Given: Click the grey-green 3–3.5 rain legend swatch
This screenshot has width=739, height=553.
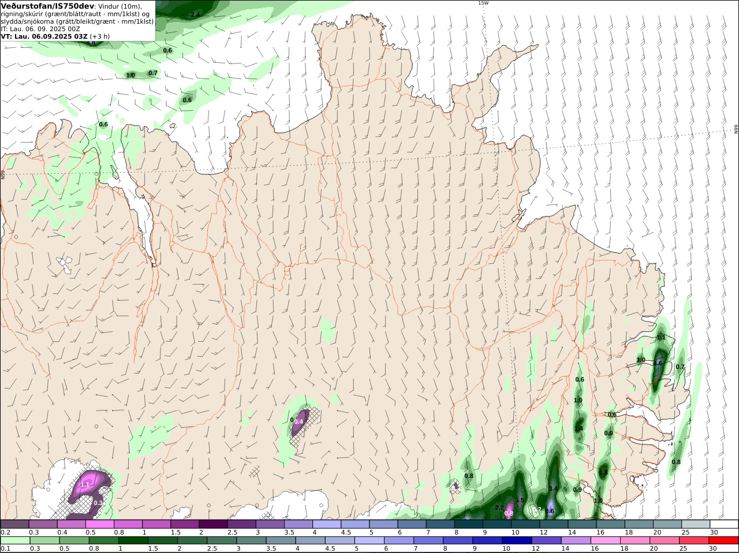Looking at the screenshot, I should point(251,540).
